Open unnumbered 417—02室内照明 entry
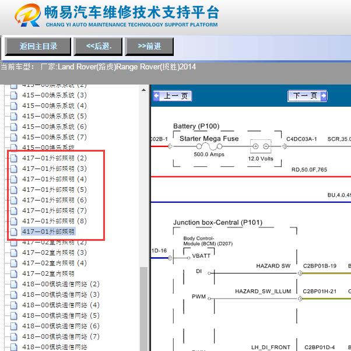This screenshot has height=351, width=351. pos(48,274)
